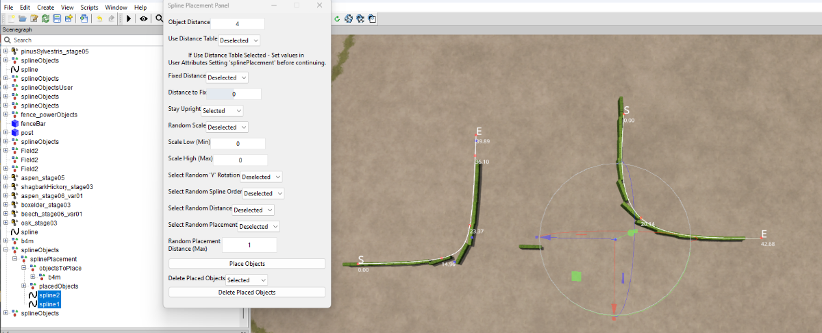Viewport: 822px width, 333px height.
Task: Click the Place Objects button
Action: (x=247, y=263)
